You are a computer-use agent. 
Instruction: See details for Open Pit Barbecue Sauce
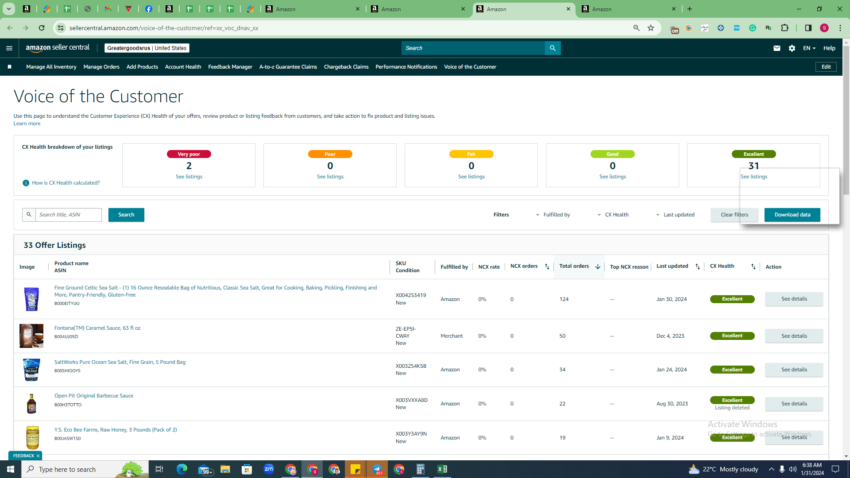click(794, 404)
